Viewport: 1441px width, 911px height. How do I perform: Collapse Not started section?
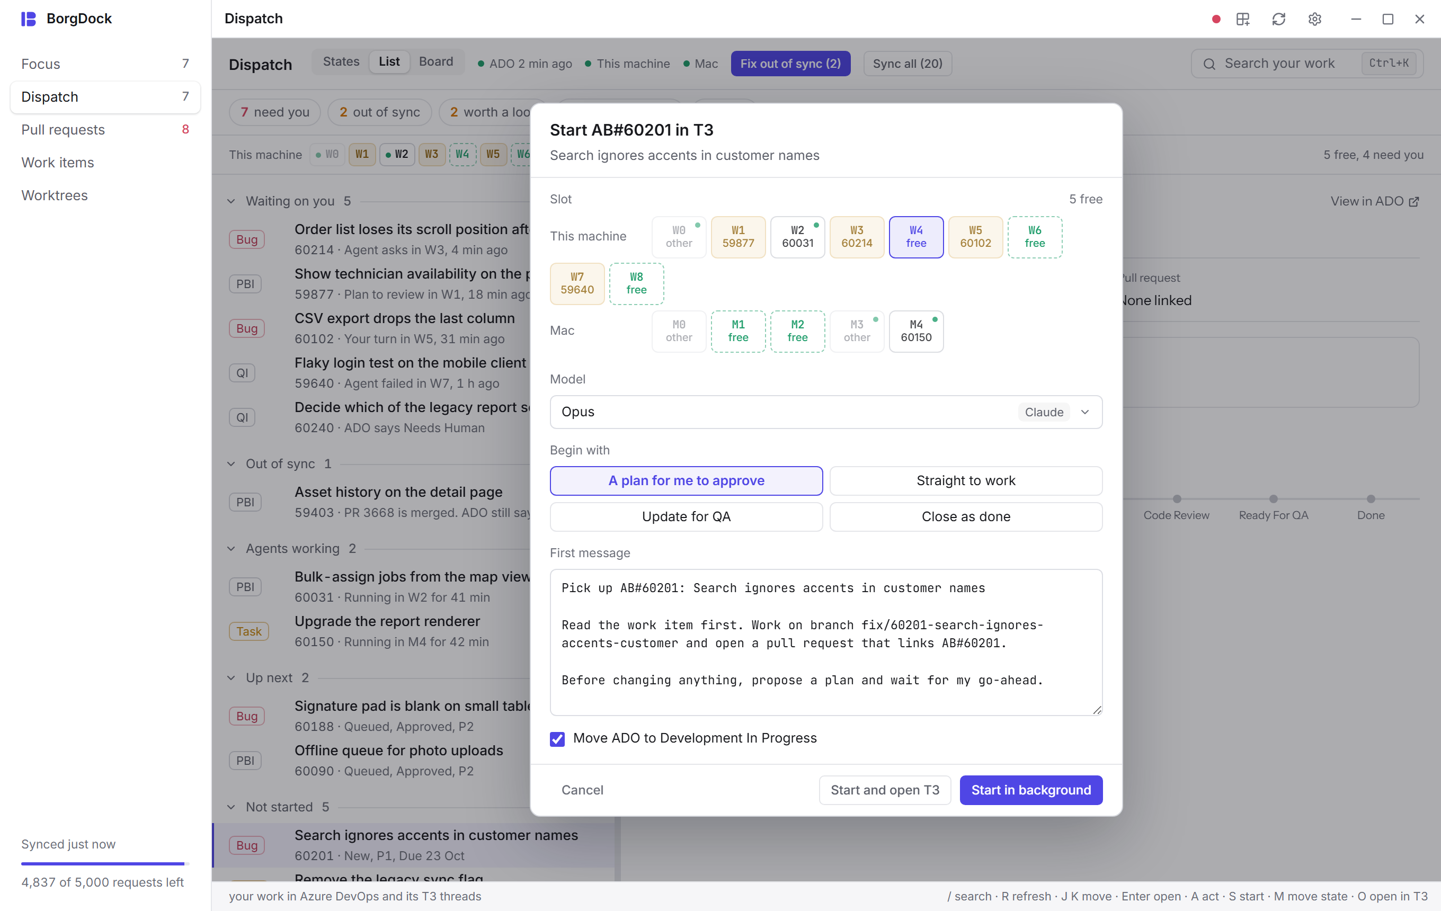point(231,808)
